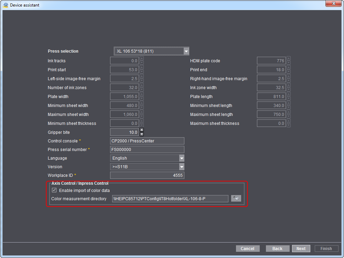Click the Plate width value field
The image size is (344, 258).
click(x=124, y=97)
